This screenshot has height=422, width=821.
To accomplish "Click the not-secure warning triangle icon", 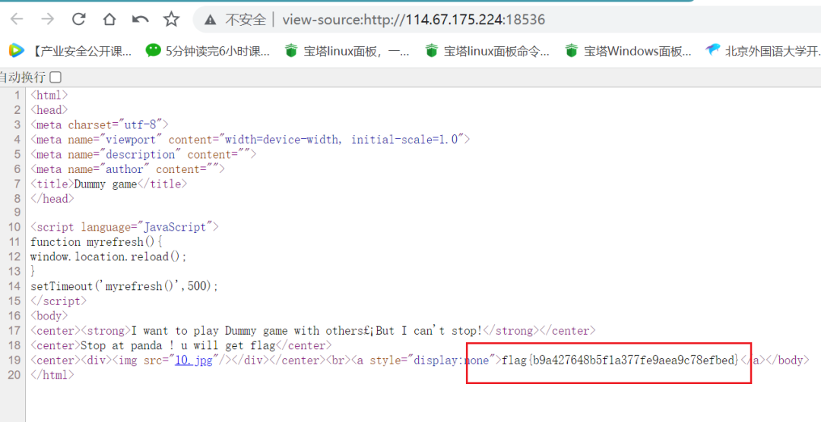I will (x=211, y=20).
